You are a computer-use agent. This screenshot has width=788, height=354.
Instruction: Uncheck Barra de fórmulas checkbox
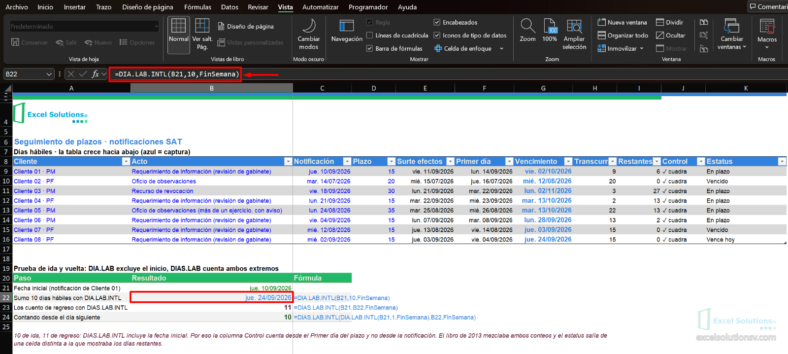click(369, 48)
